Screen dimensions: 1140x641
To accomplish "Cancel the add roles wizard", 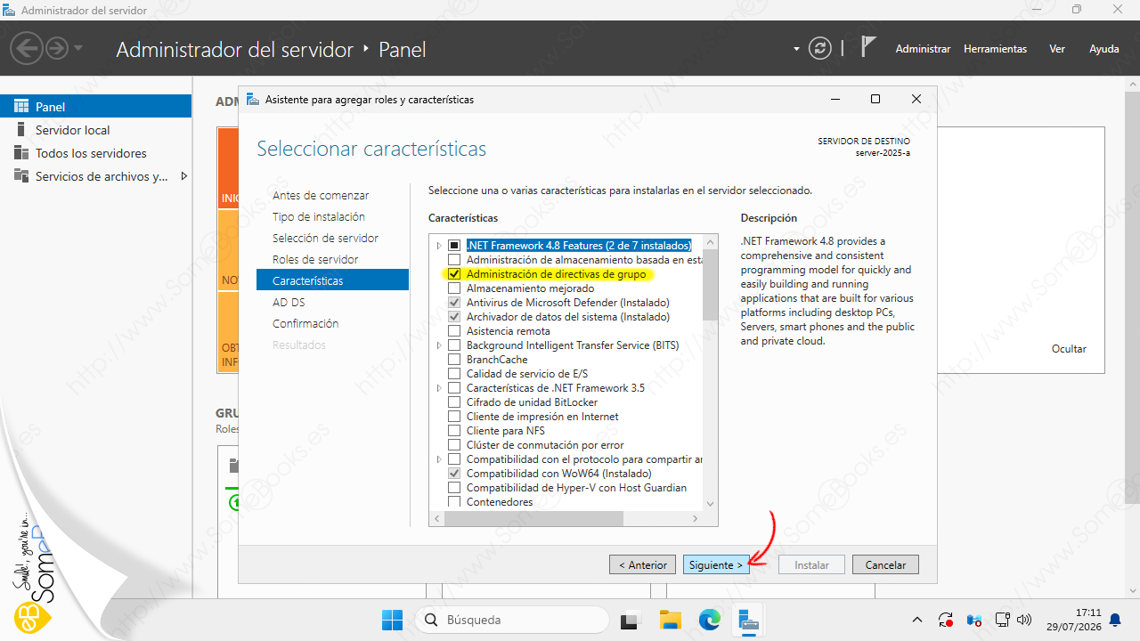I will click(885, 565).
